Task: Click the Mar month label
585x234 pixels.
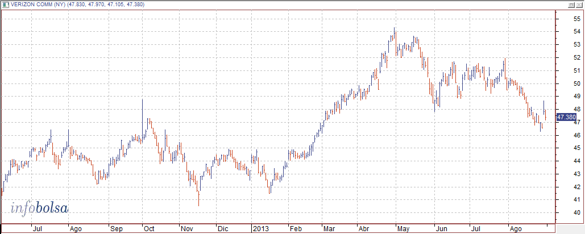Action: point(329,228)
